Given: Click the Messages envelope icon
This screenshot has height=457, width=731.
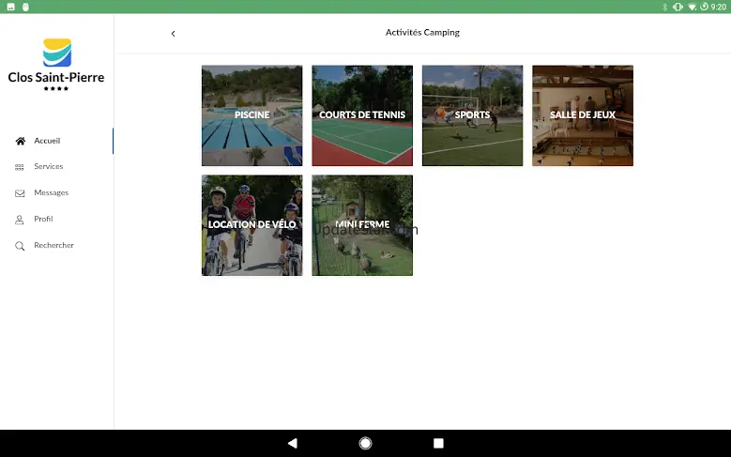Looking at the screenshot, I should click(20, 193).
